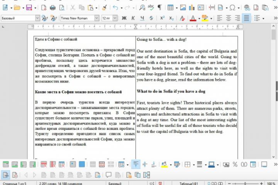Apply yellow highlighting color
The height and width of the screenshot is (185, 278).
click(205, 18)
